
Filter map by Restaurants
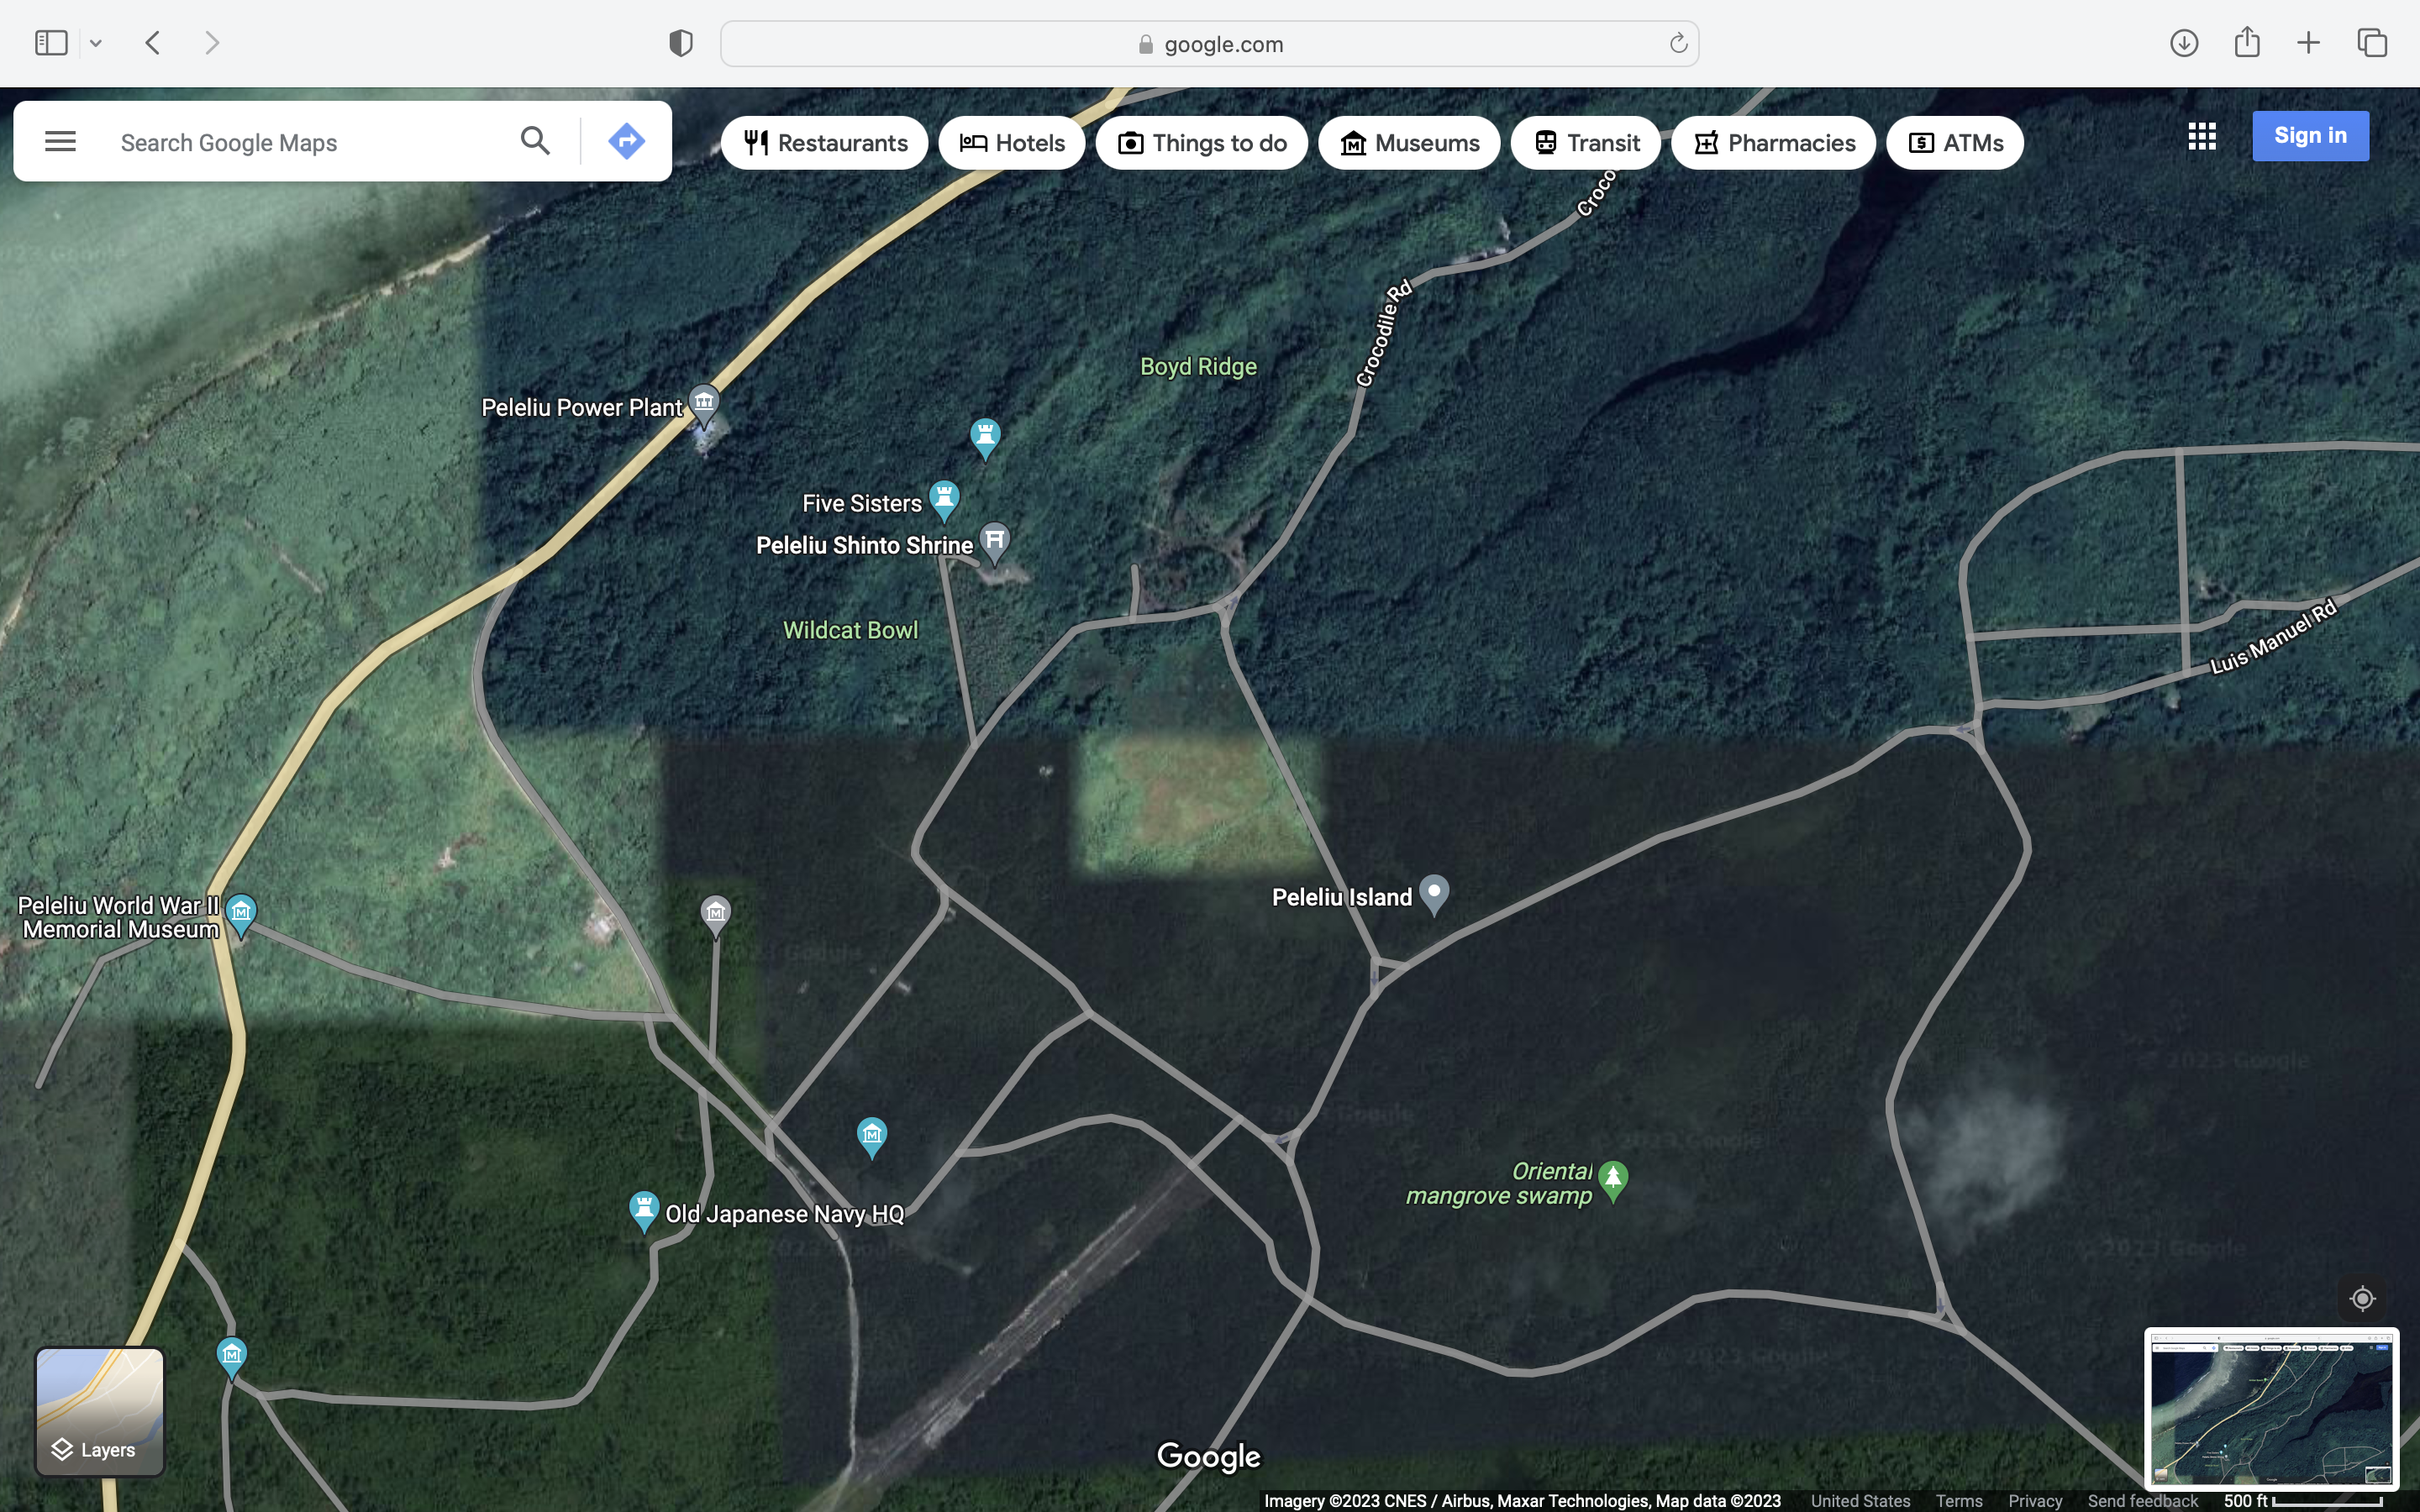pyautogui.click(x=825, y=143)
